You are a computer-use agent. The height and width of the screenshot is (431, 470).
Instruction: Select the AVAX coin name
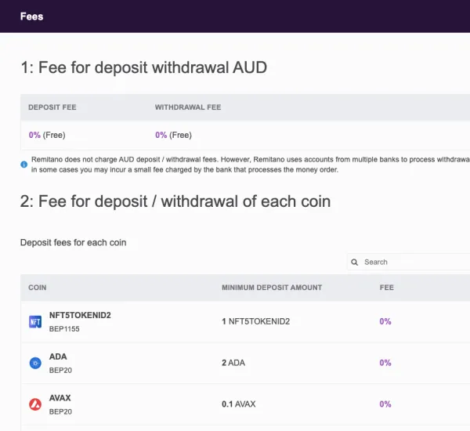[60, 398]
